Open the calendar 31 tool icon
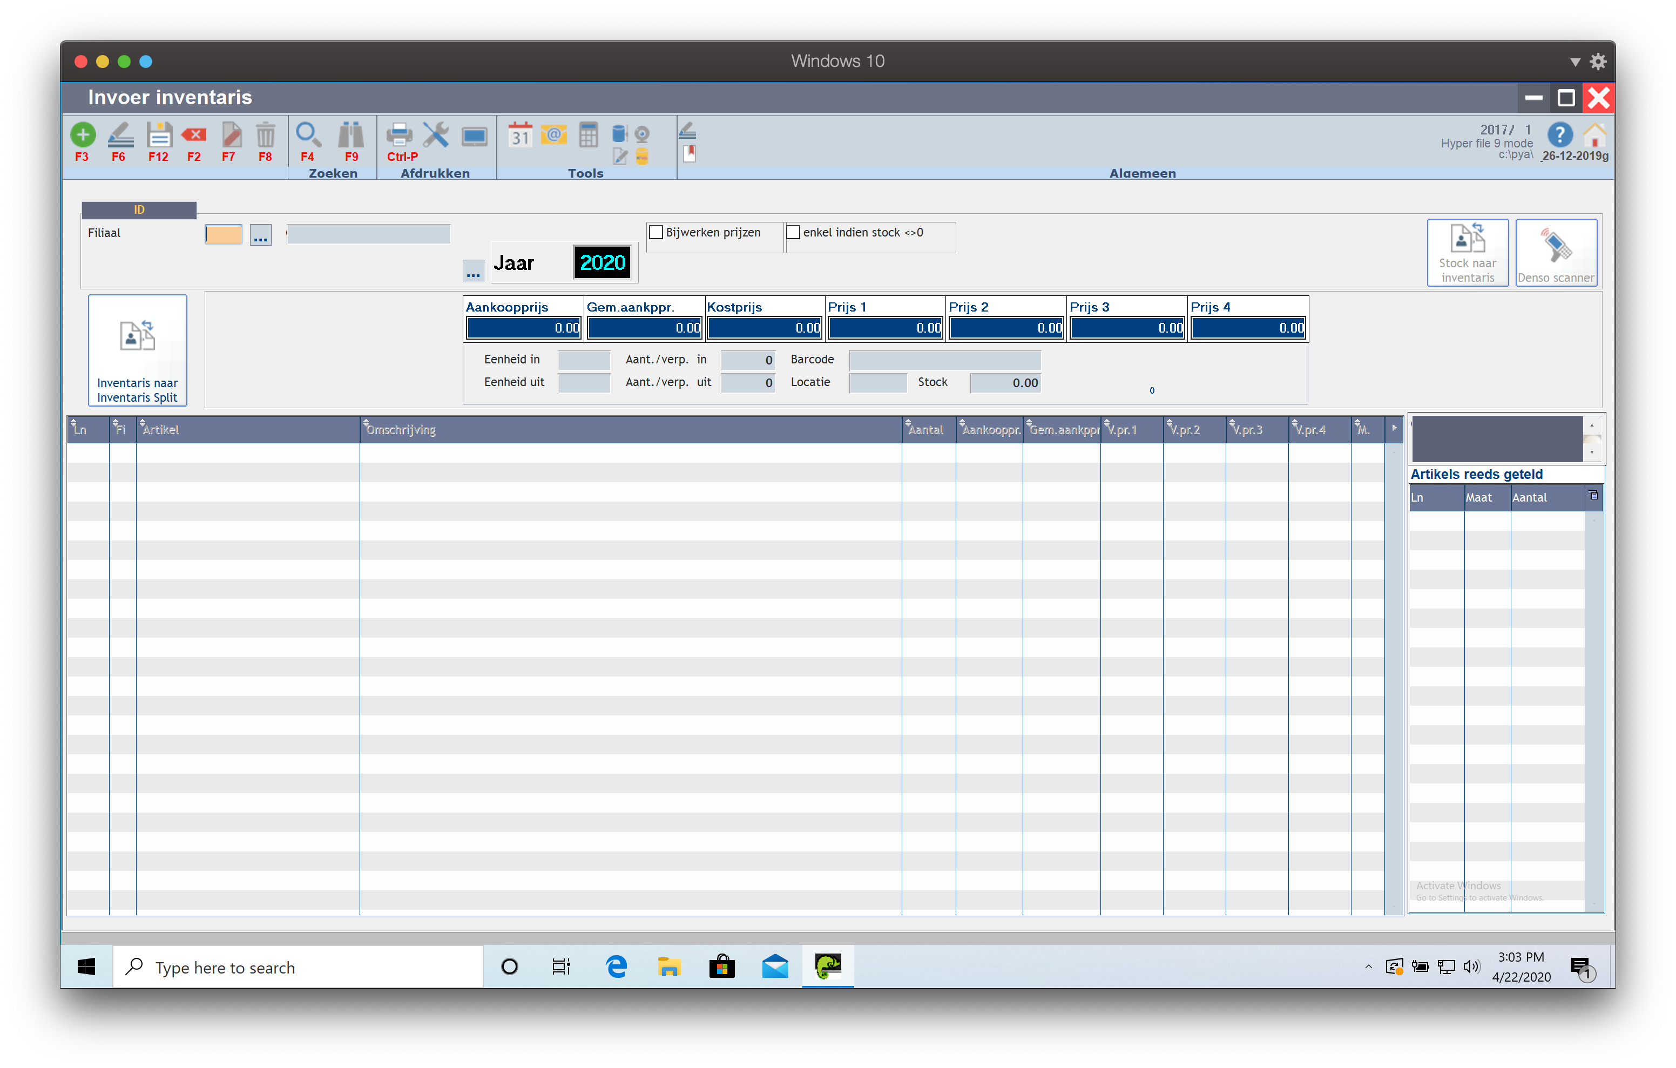The image size is (1676, 1068). tap(520, 134)
